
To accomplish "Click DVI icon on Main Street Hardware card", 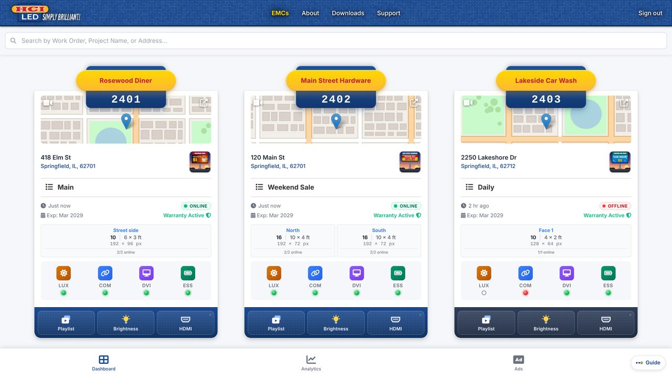I will (x=356, y=273).
